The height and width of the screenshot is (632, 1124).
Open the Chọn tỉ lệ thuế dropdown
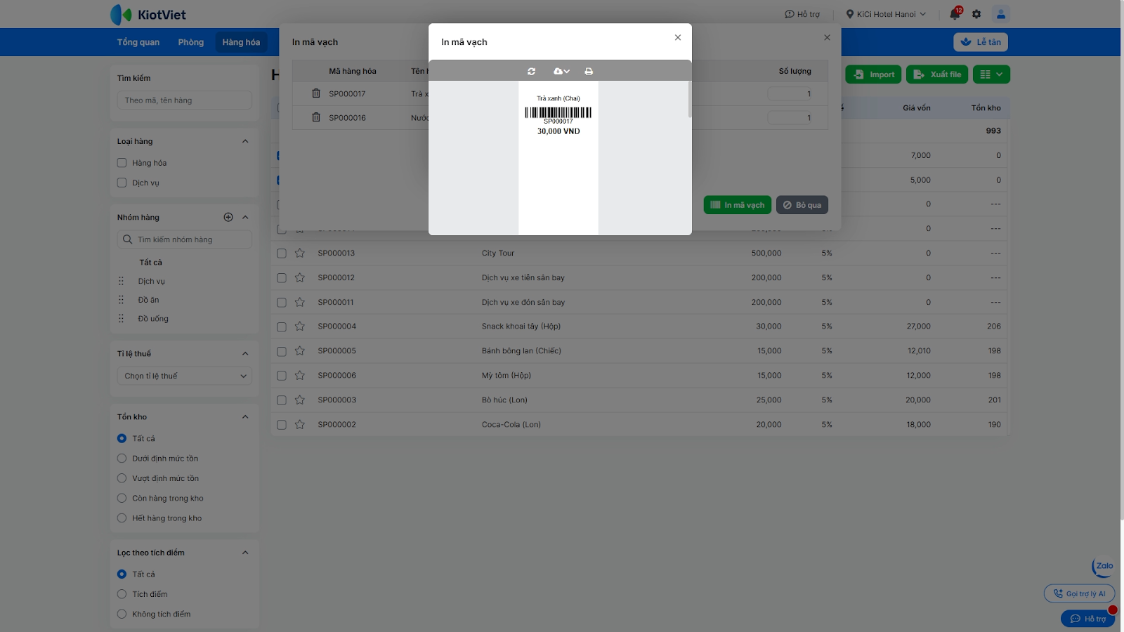pyautogui.click(x=185, y=376)
